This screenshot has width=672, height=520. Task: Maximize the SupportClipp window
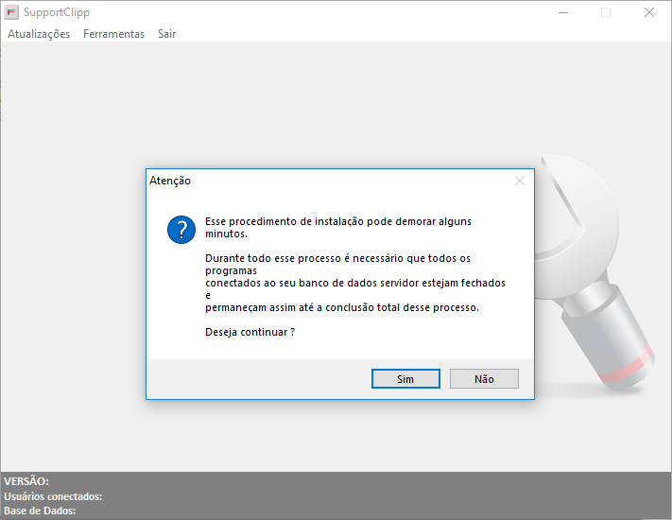(606, 13)
